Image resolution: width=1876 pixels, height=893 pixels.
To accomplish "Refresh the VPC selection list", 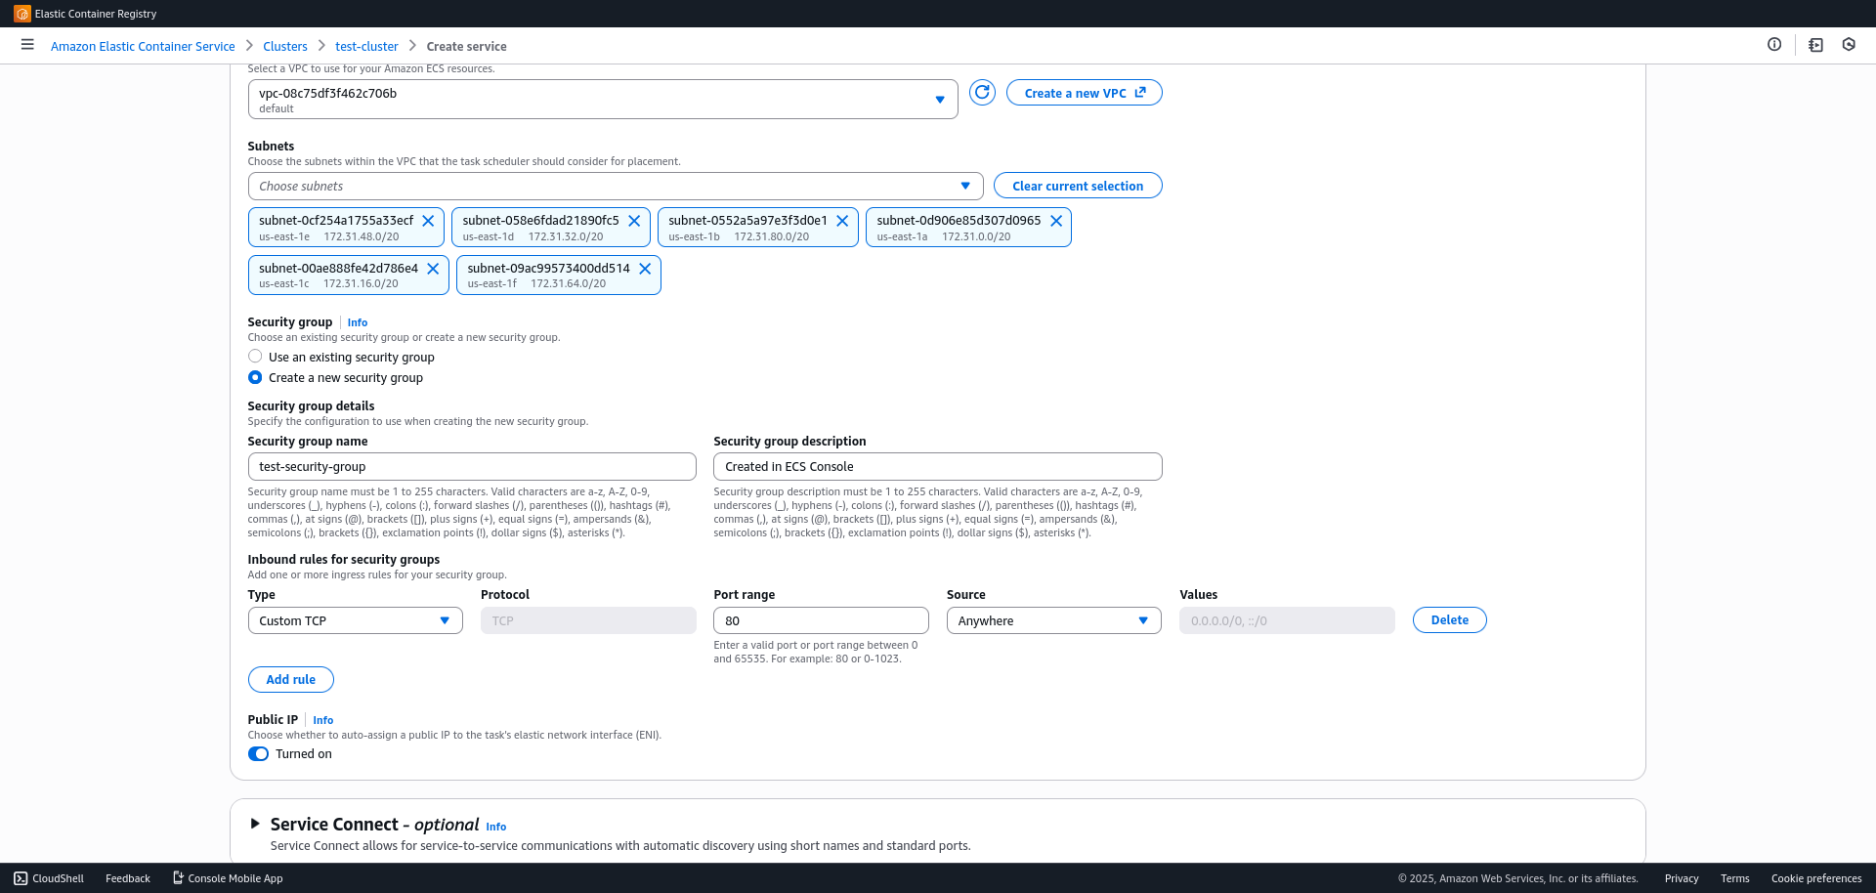I will coord(982,92).
